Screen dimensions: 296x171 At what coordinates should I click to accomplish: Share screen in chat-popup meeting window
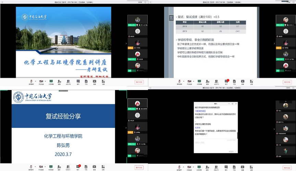(x=199, y=168)
